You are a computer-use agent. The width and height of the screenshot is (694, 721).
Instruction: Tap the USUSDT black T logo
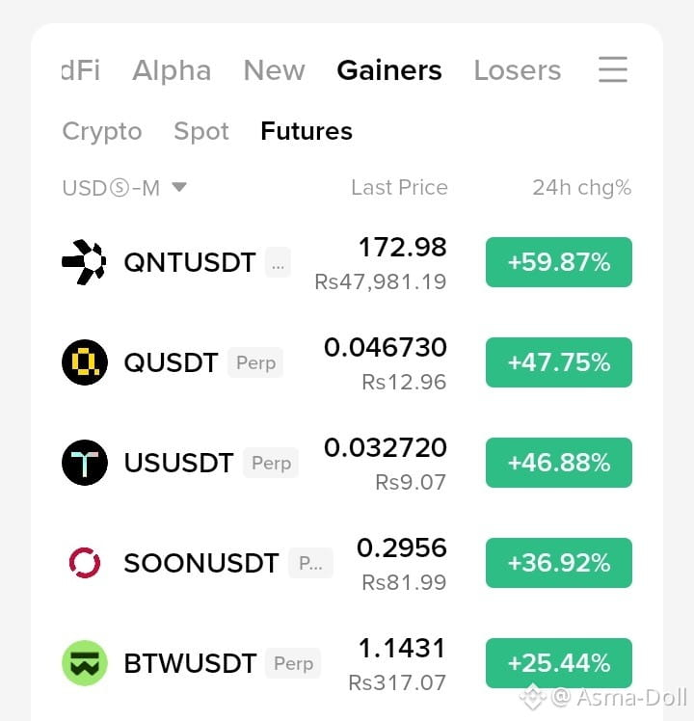click(x=85, y=463)
